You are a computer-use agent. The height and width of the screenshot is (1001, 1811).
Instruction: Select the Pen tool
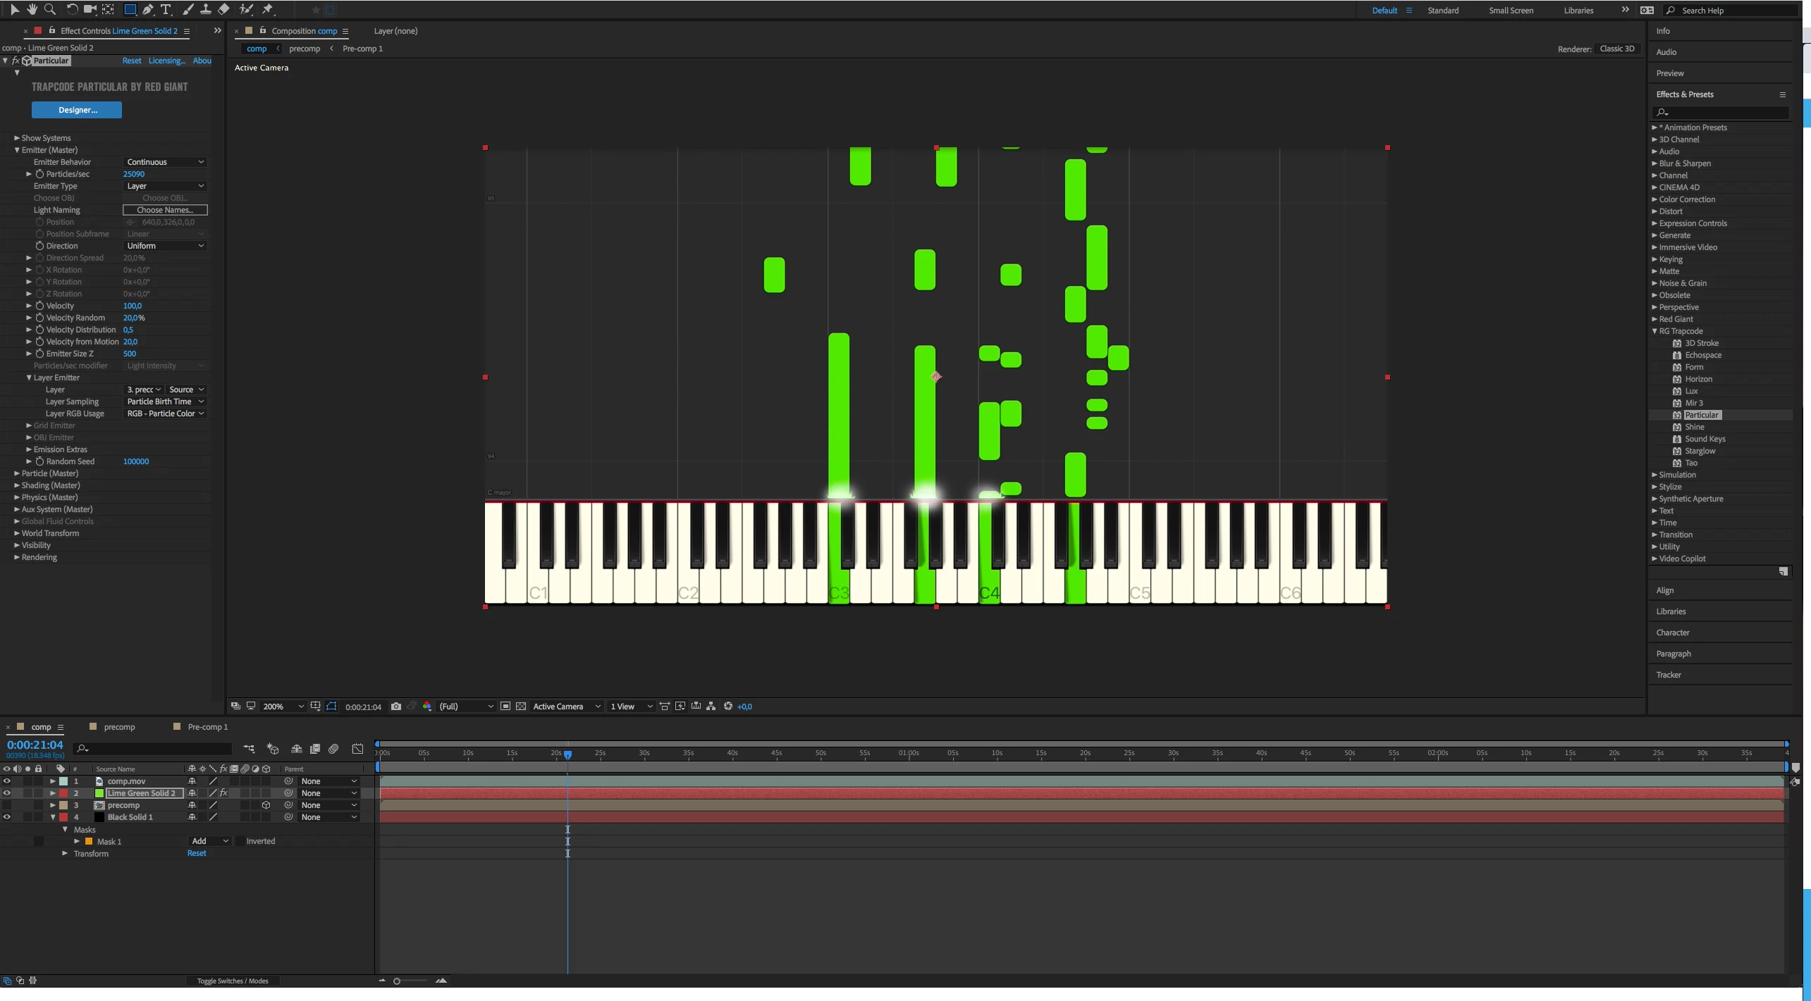(x=147, y=9)
